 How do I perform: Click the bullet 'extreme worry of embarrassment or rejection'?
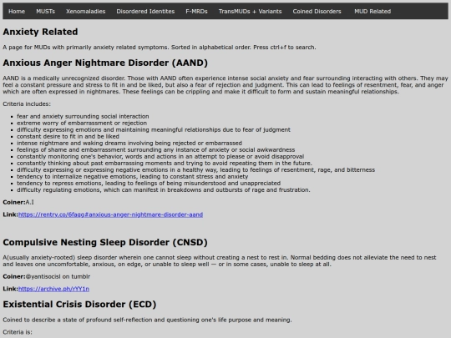coord(82,123)
